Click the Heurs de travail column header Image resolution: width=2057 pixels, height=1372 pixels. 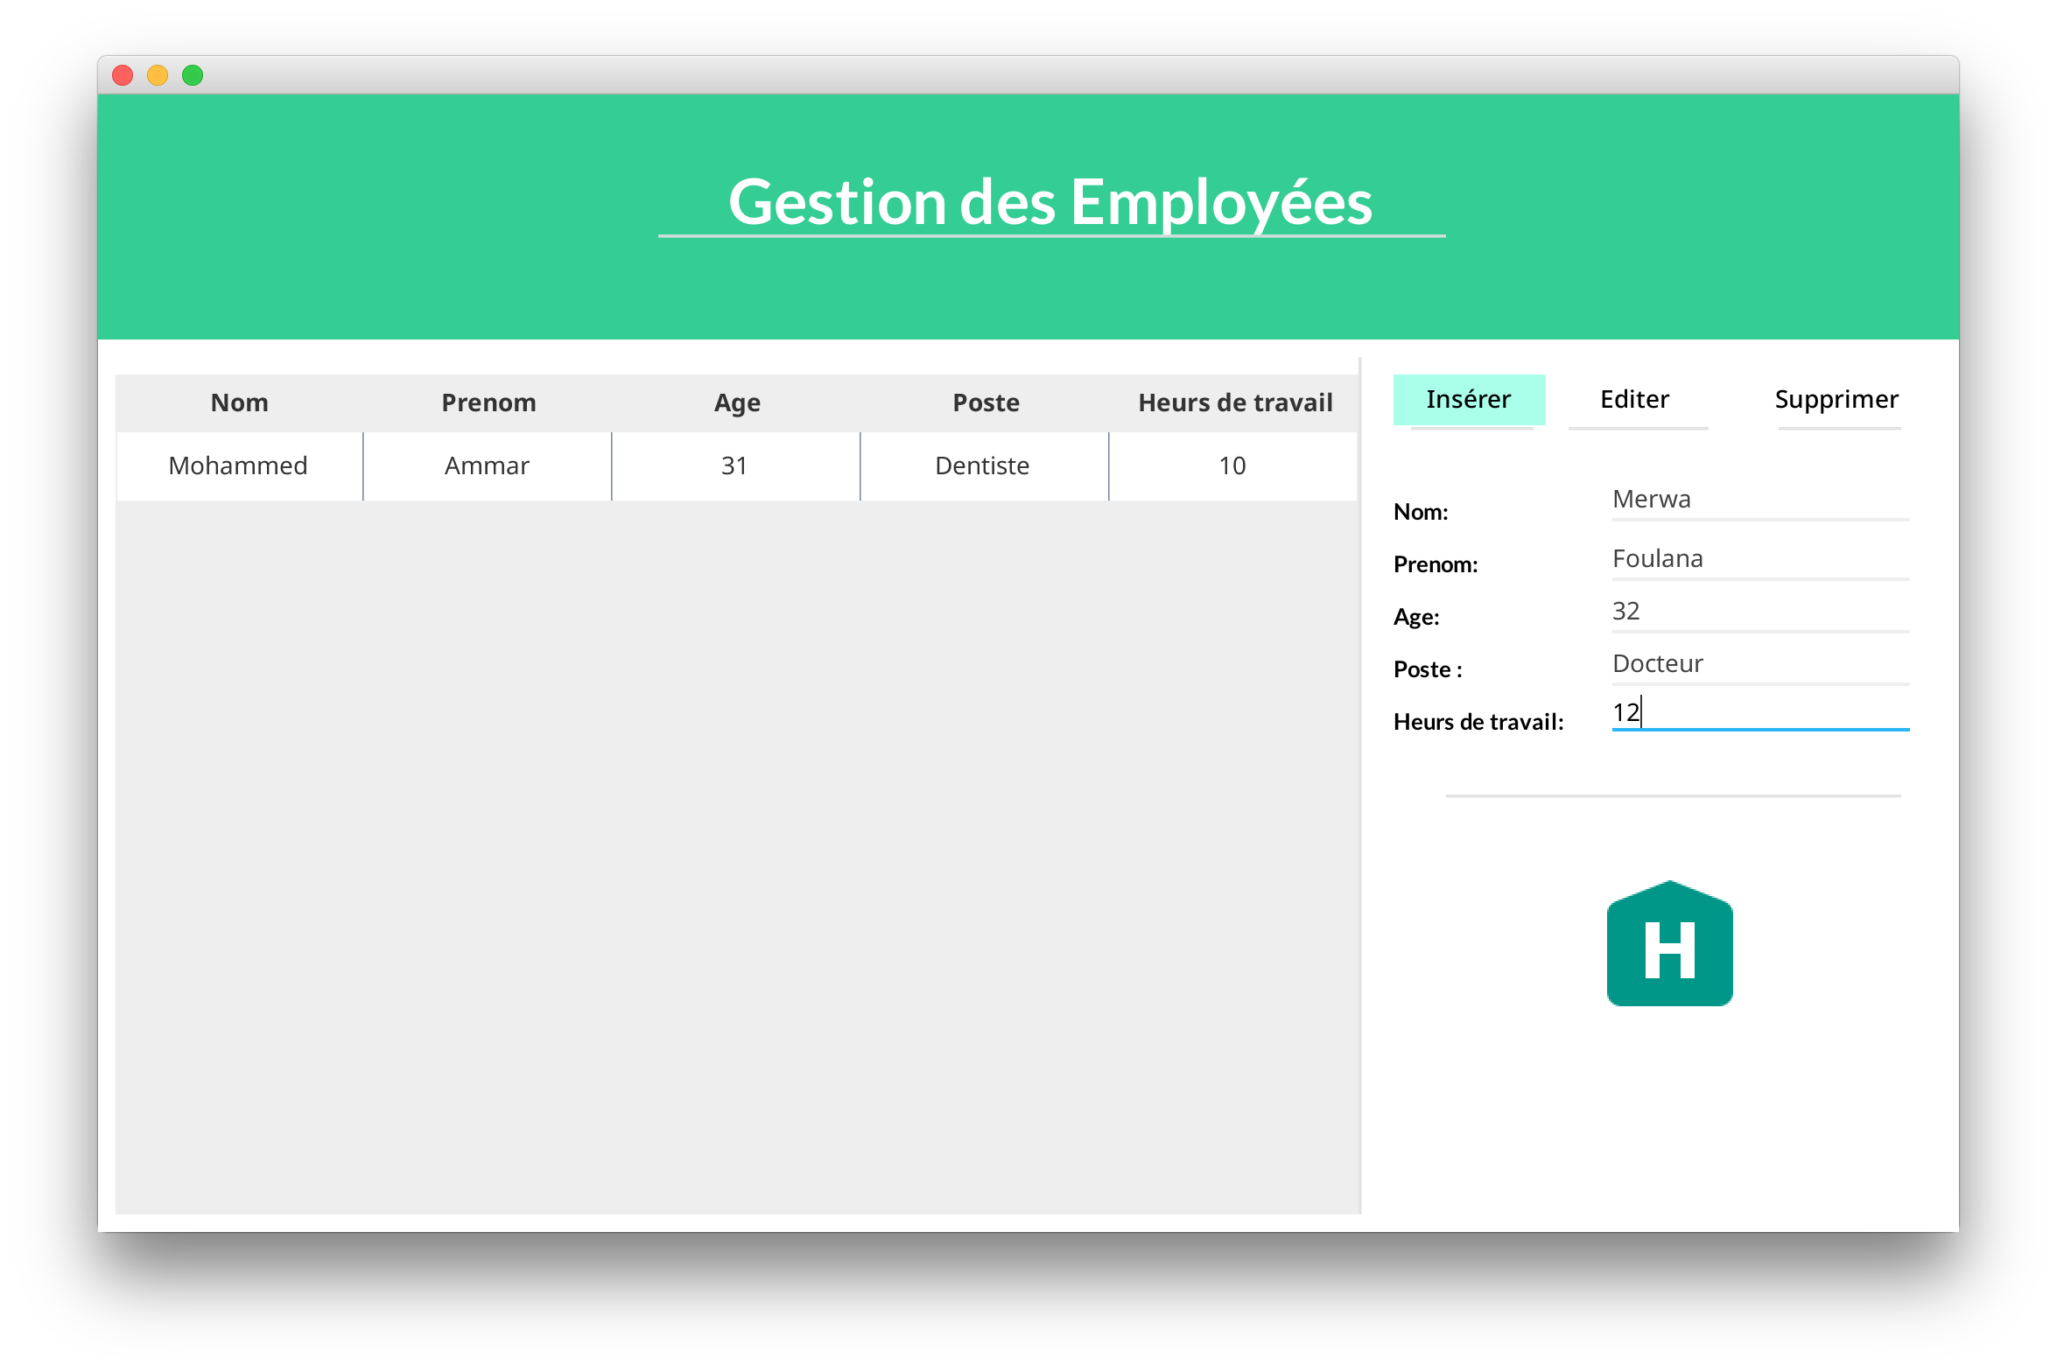pyautogui.click(x=1234, y=402)
